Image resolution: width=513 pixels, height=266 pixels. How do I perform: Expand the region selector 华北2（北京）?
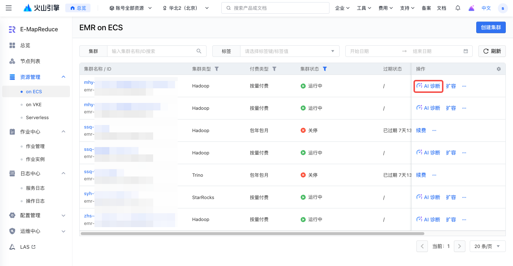tap(185, 8)
